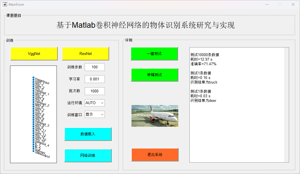Screen dimensions: 300x174
Task: Click the 批次数 field showing 1000
Action: pos(95,91)
